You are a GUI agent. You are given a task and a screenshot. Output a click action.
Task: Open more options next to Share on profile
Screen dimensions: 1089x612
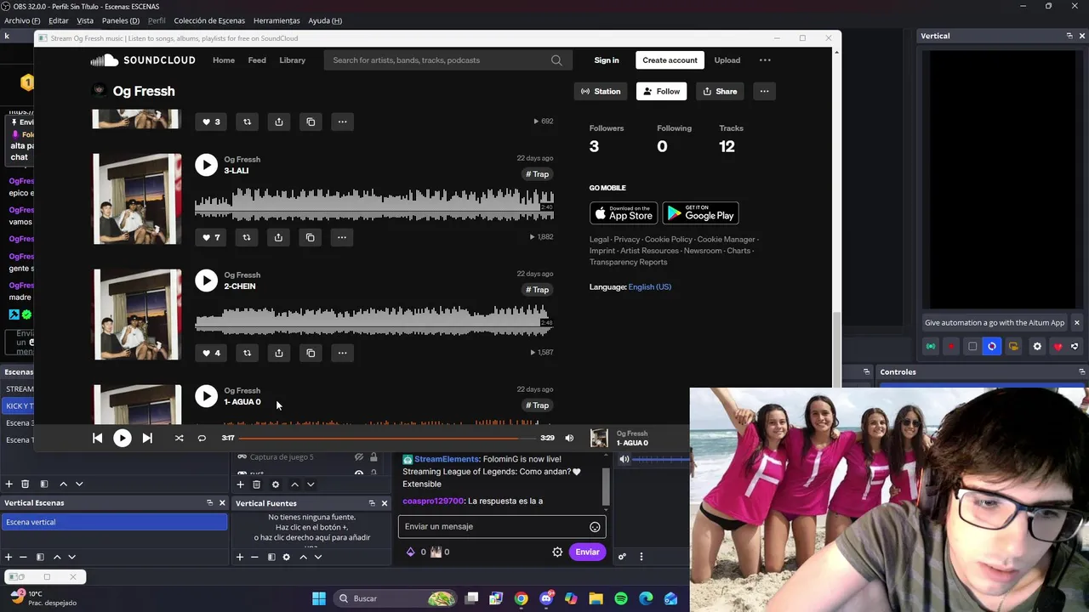click(764, 91)
